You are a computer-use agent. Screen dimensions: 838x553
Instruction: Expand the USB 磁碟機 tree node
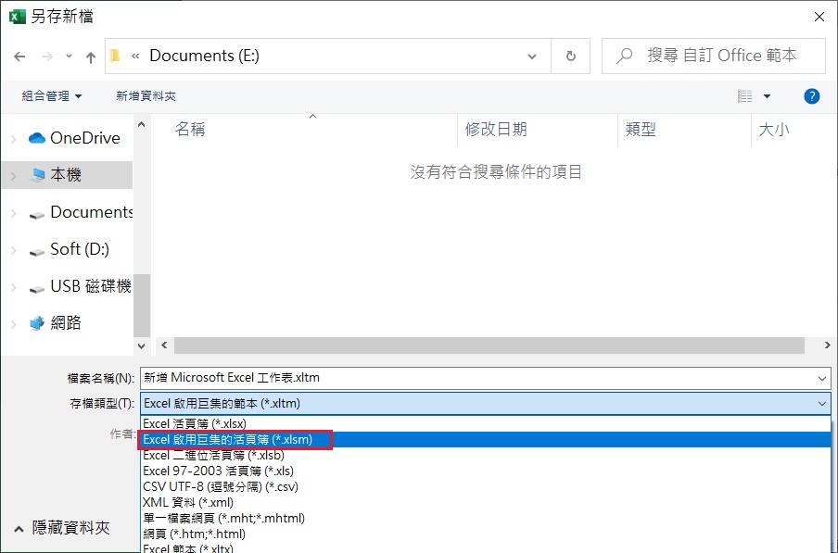(x=14, y=287)
